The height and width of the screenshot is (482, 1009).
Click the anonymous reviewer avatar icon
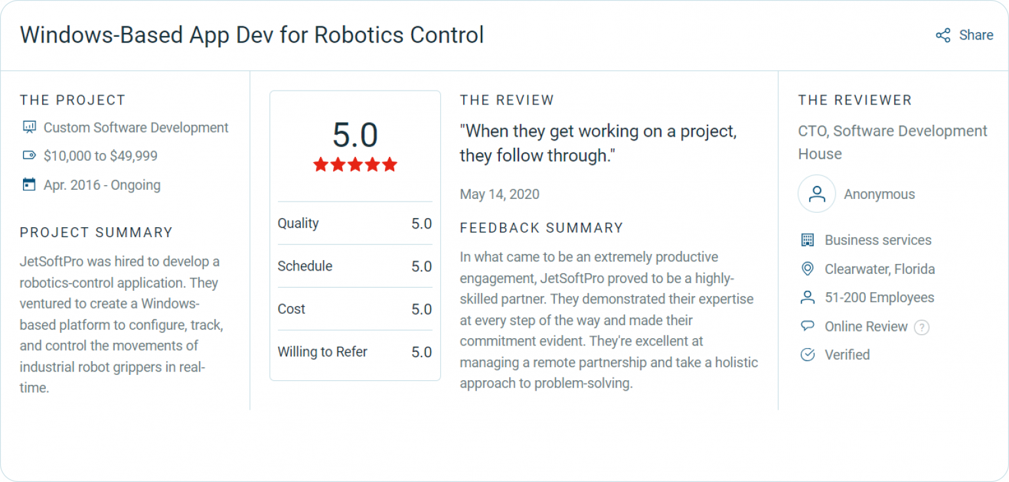point(817,194)
